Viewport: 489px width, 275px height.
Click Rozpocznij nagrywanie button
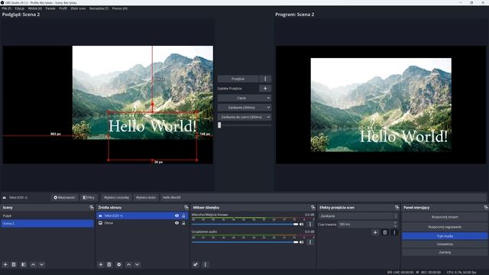tap(445, 227)
